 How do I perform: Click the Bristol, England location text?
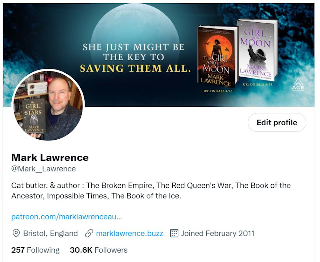pyautogui.click(x=50, y=233)
